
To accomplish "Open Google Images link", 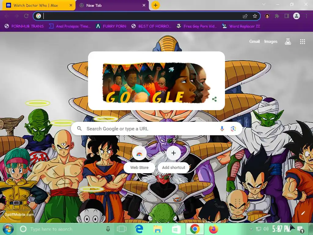I will pyautogui.click(x=271, y=41).
